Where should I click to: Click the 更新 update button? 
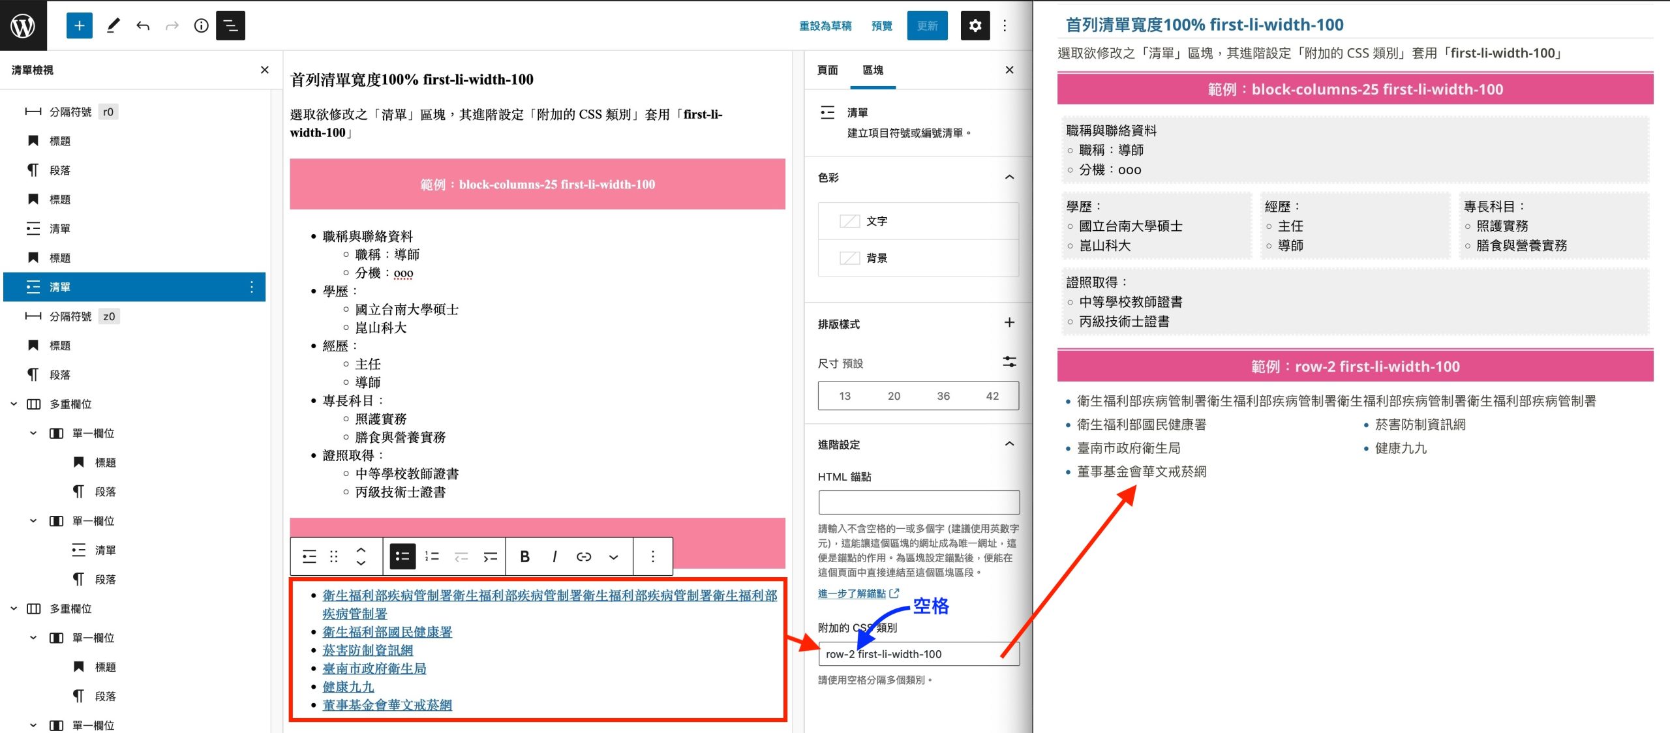926,25
